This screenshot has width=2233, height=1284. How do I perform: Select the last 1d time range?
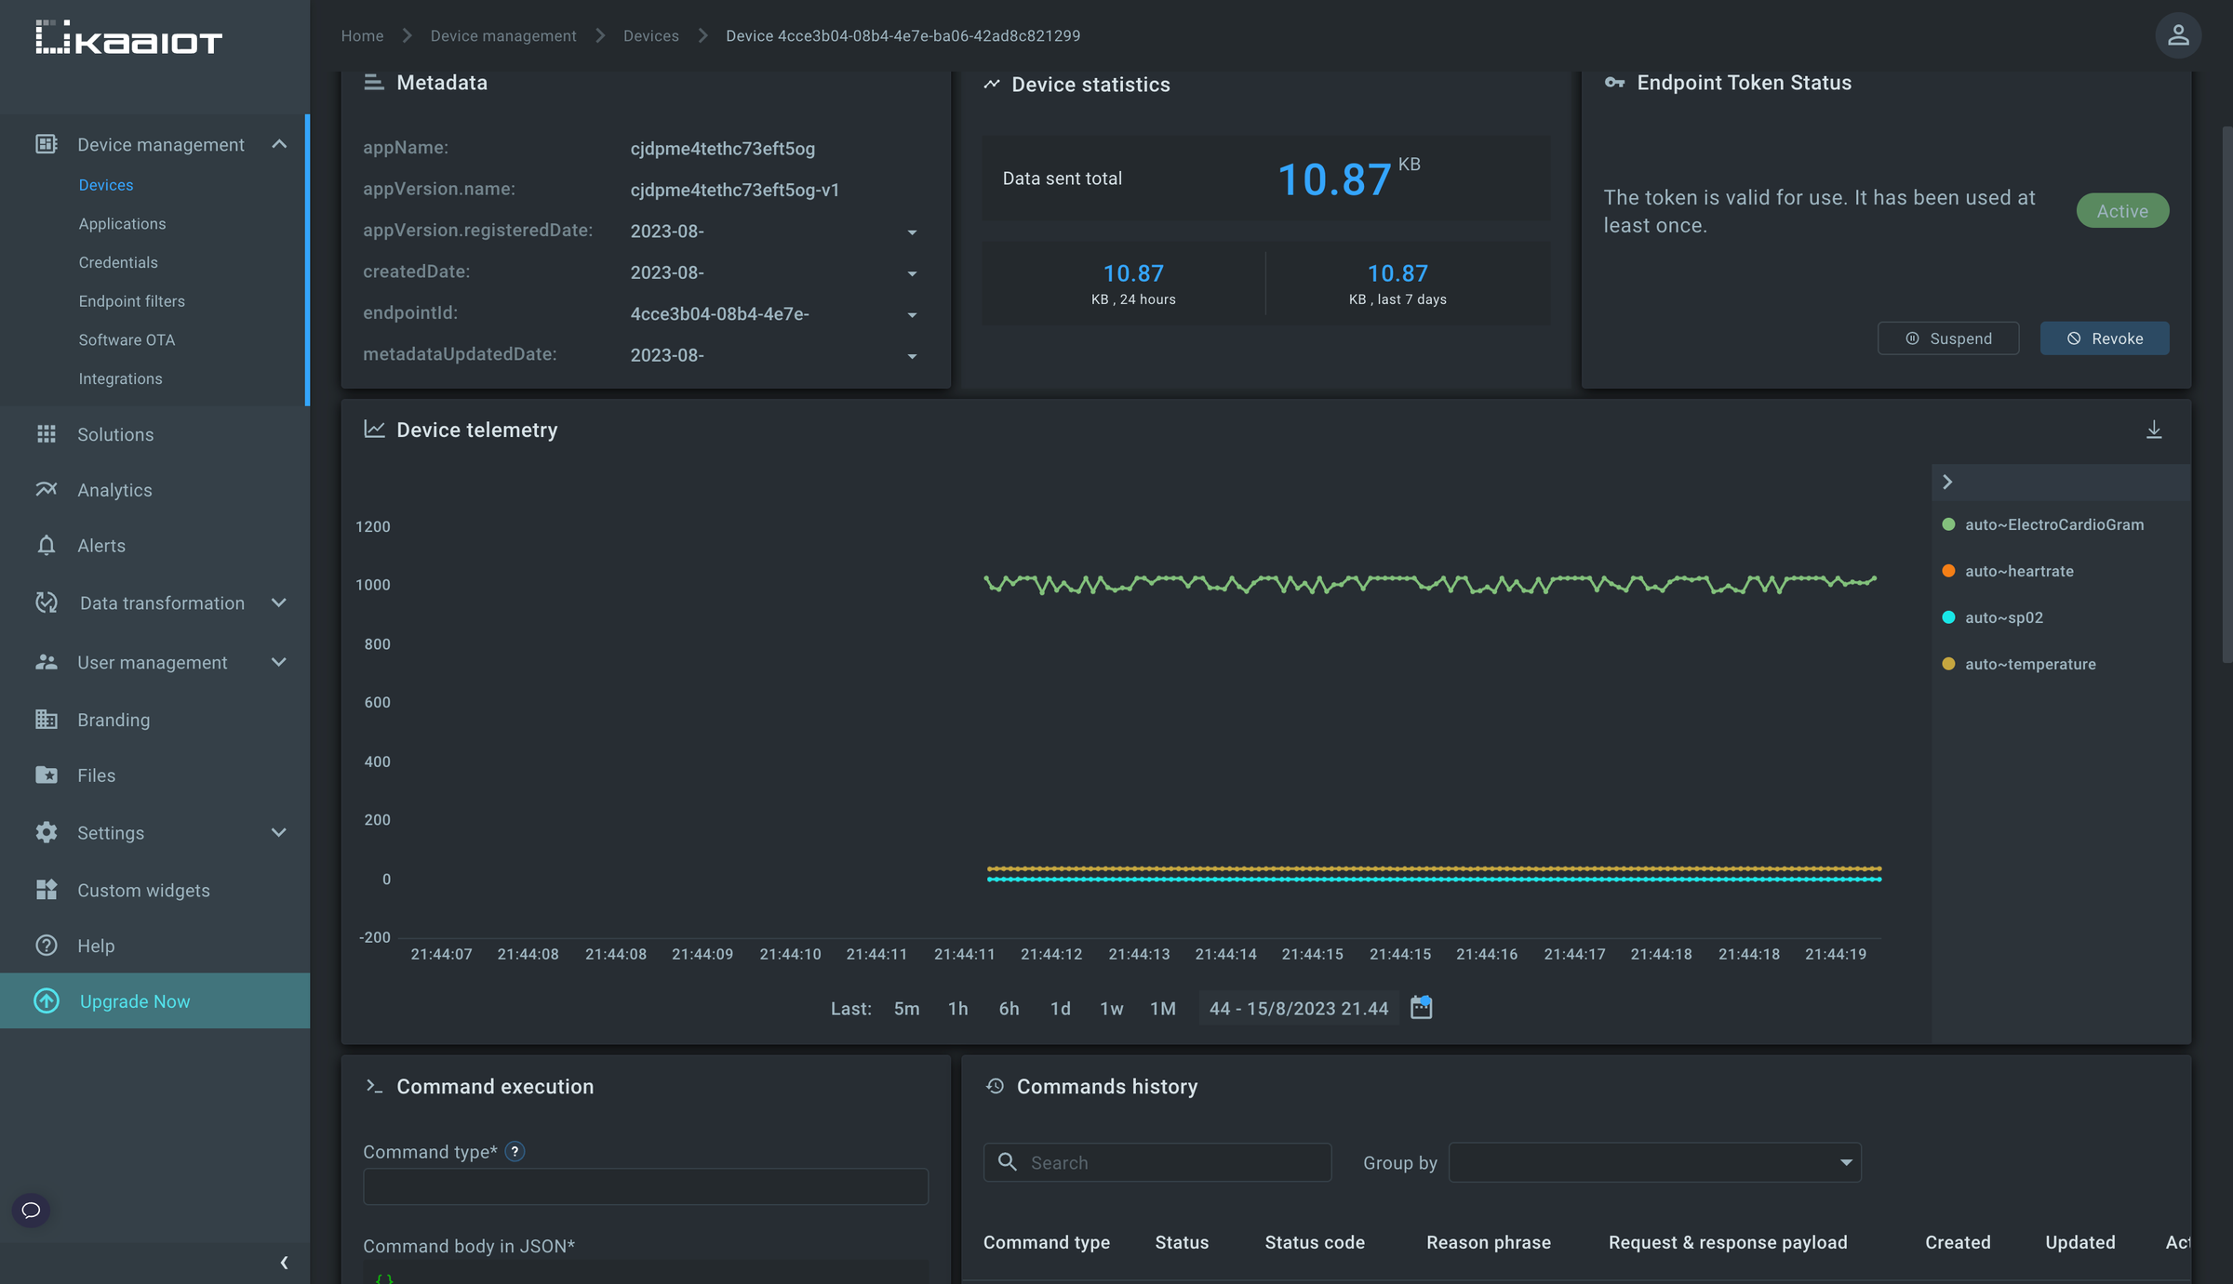click(x=1060, y=1009)
